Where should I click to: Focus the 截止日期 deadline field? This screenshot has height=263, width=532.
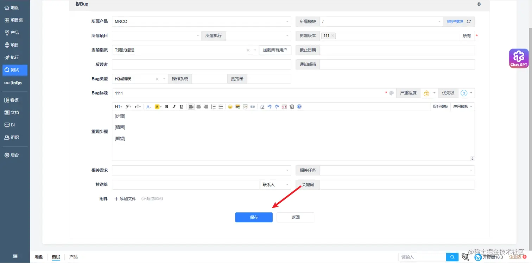coord(397,50)
